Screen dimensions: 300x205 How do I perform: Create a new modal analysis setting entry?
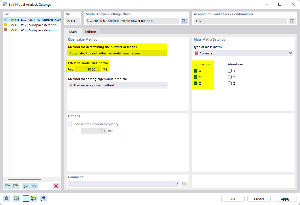8,186
